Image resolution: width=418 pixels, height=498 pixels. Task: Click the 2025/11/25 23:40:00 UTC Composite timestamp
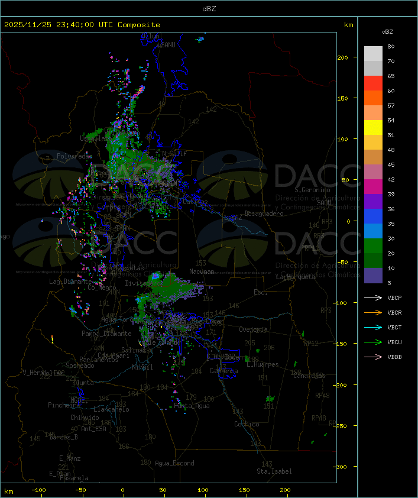coord(82,25)
